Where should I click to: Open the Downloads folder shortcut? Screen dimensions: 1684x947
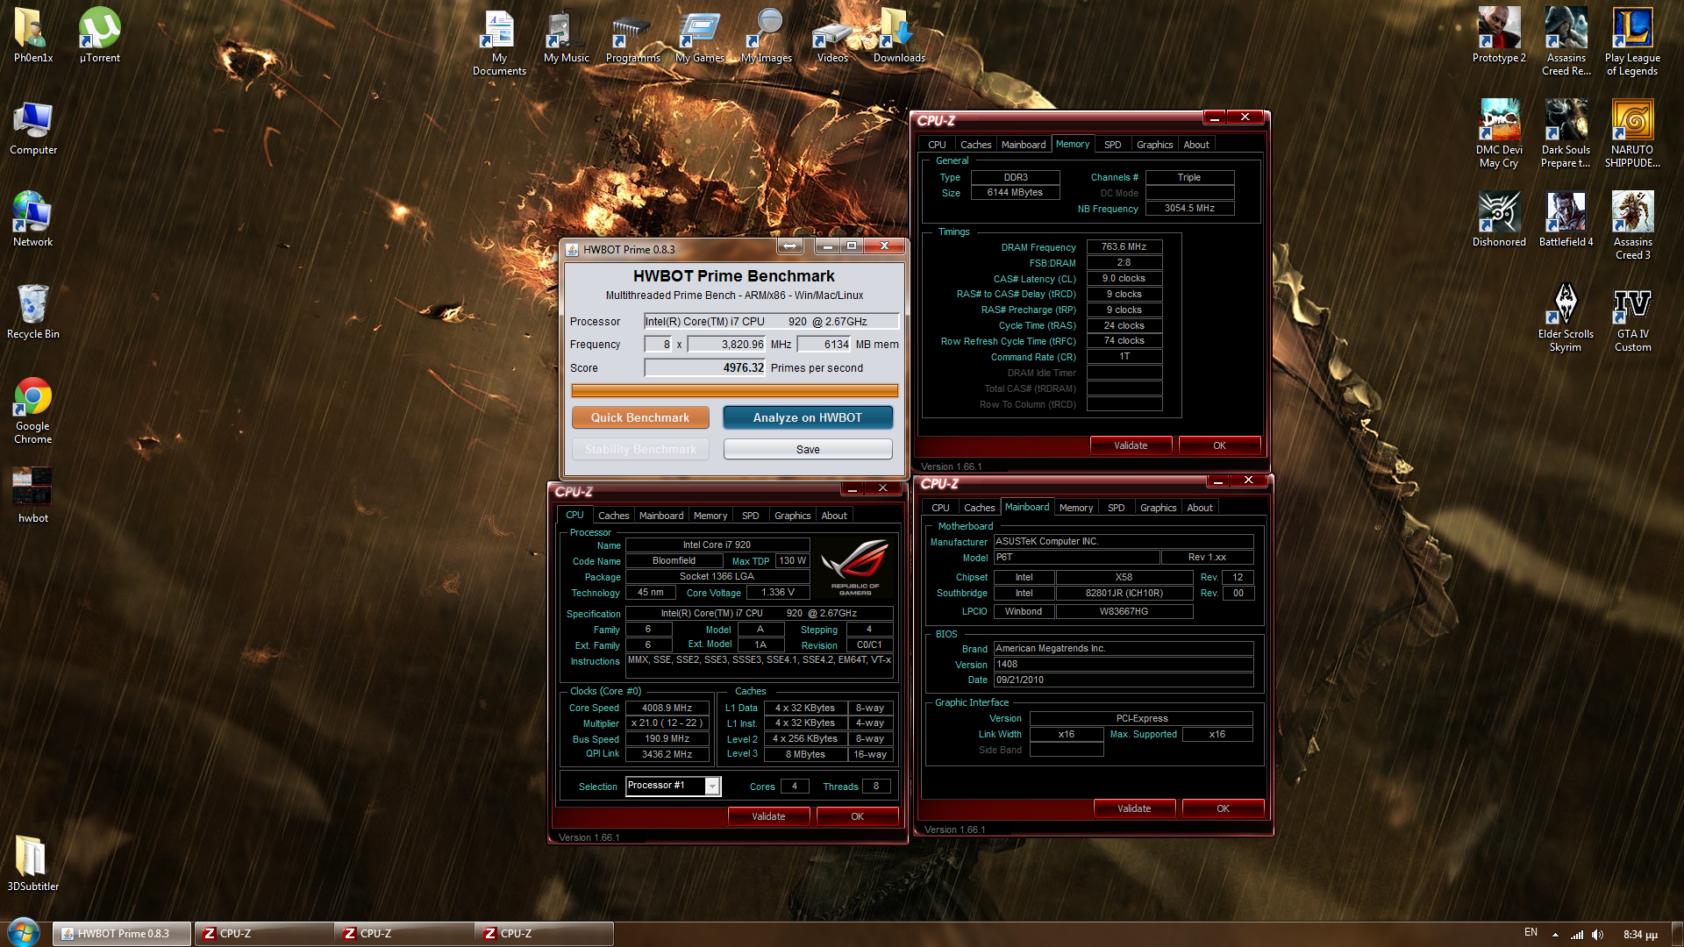pyautogui.click(x=899, y=35)
